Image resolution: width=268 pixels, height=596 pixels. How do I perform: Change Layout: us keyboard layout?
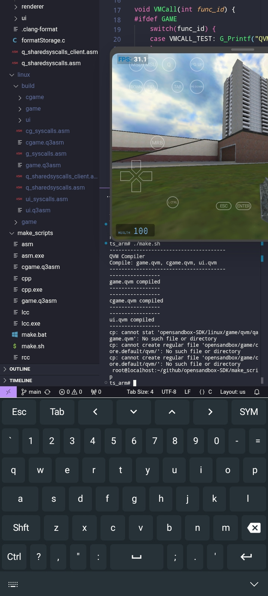233,392
